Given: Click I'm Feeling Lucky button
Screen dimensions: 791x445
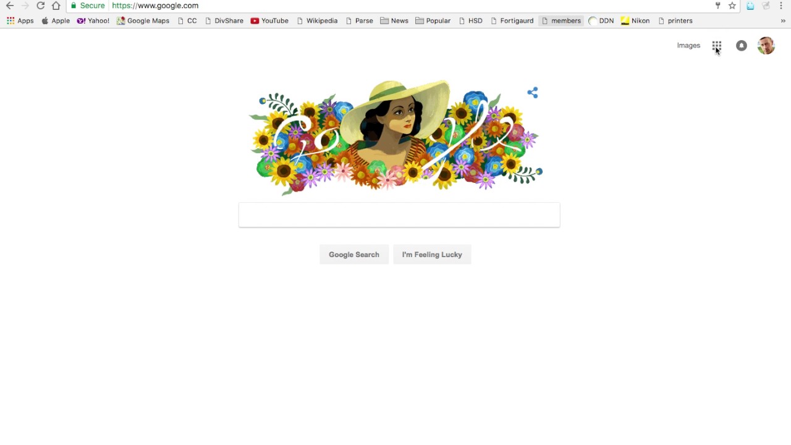Looking at the screenshot, I should click(x=432, y=255).
